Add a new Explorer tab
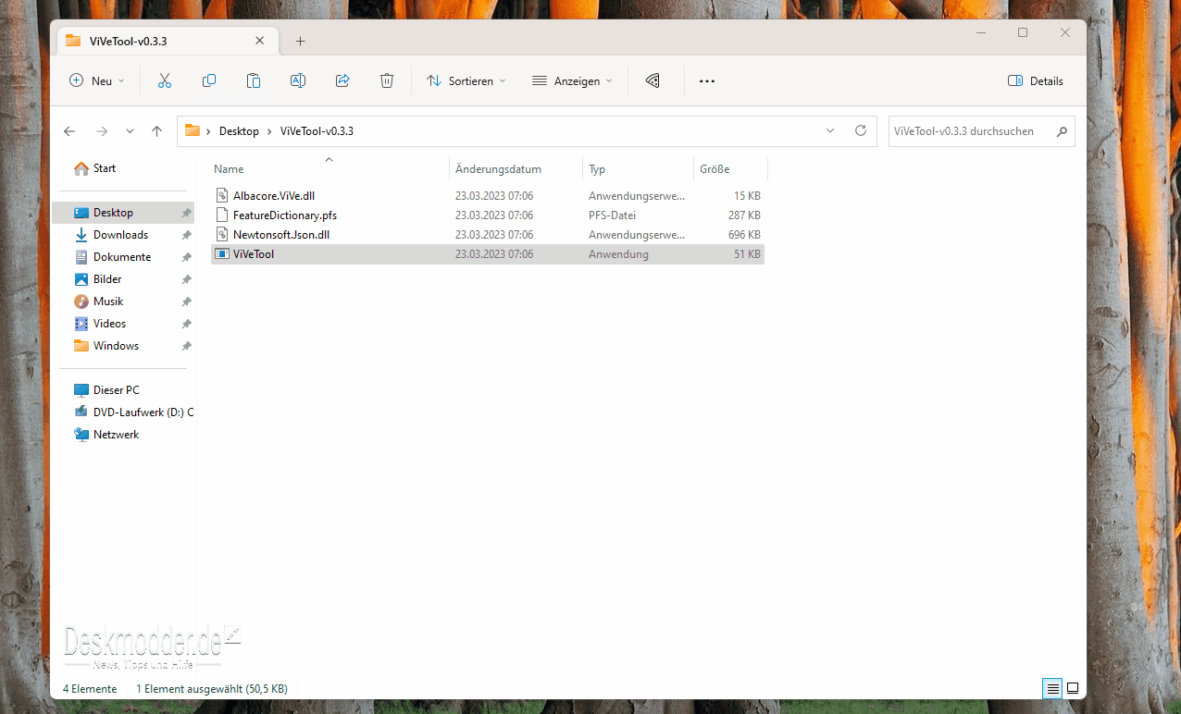Screen dimensions: 1181x714 300,41
